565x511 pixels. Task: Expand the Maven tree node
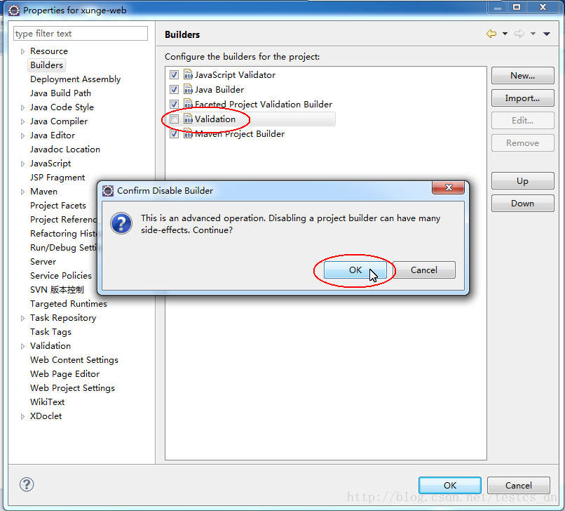(22, 192)
